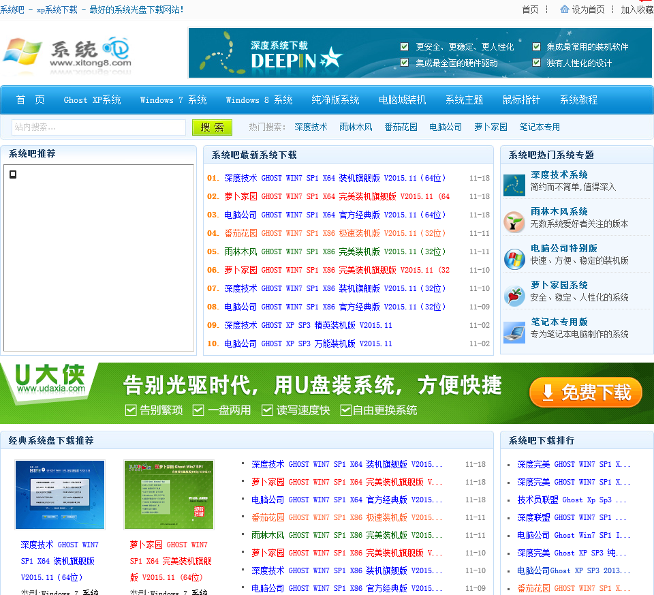Open the 萝卜家园系统 radish icon
Image resolution: width=654 pixels, height=595 pixels.
click(514, 296)
